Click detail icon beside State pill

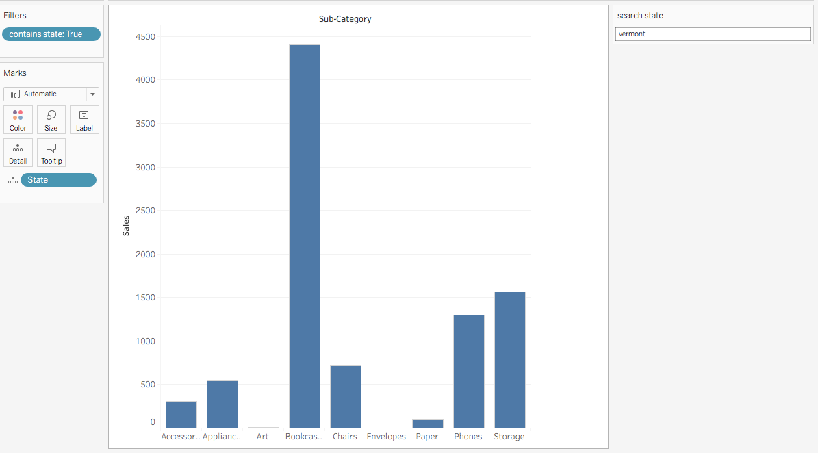pos(12,180)
